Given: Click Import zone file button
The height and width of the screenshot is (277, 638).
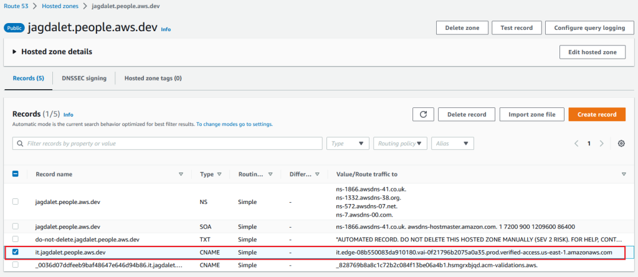Looking at the screenshot, I should (532, 114).
